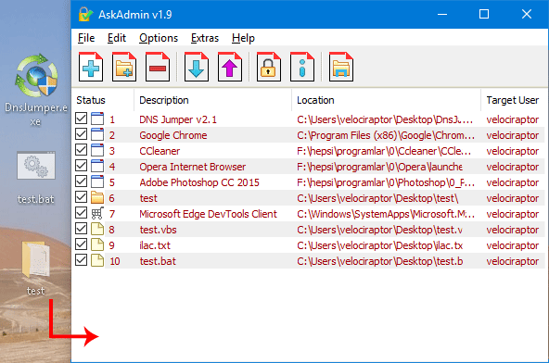
Task: Click the add folder toolbar icon
Action: (x=124, y=67)
